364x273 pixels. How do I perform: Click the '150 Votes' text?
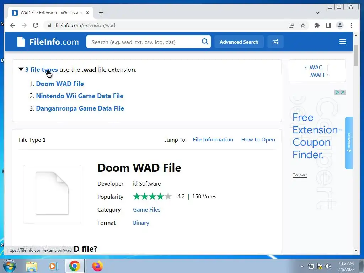pos(204,196)
